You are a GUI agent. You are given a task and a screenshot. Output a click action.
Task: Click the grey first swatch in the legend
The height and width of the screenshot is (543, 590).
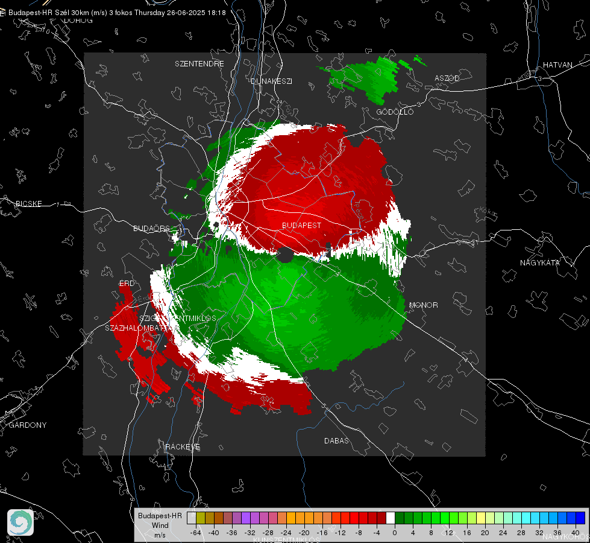pos(192,518)
